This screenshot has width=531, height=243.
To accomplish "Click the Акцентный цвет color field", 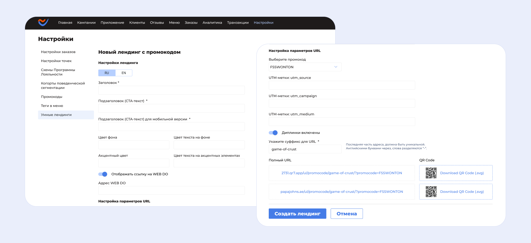I will pos(134,163).
